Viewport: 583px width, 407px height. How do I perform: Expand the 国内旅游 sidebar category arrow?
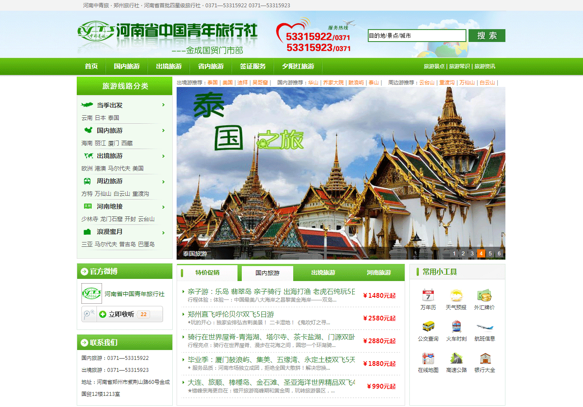(x=163, y=130)
